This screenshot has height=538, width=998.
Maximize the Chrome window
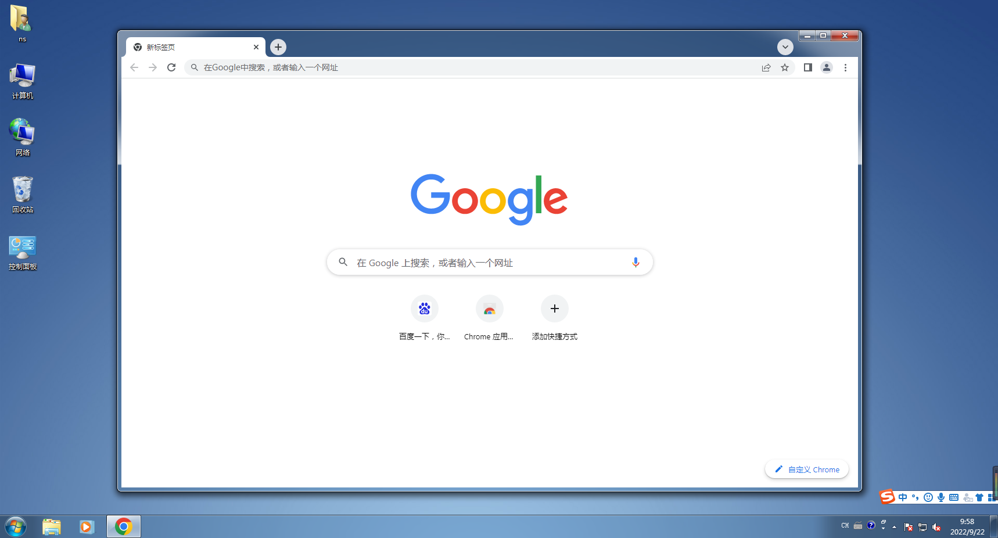click(x=823, y=36)
